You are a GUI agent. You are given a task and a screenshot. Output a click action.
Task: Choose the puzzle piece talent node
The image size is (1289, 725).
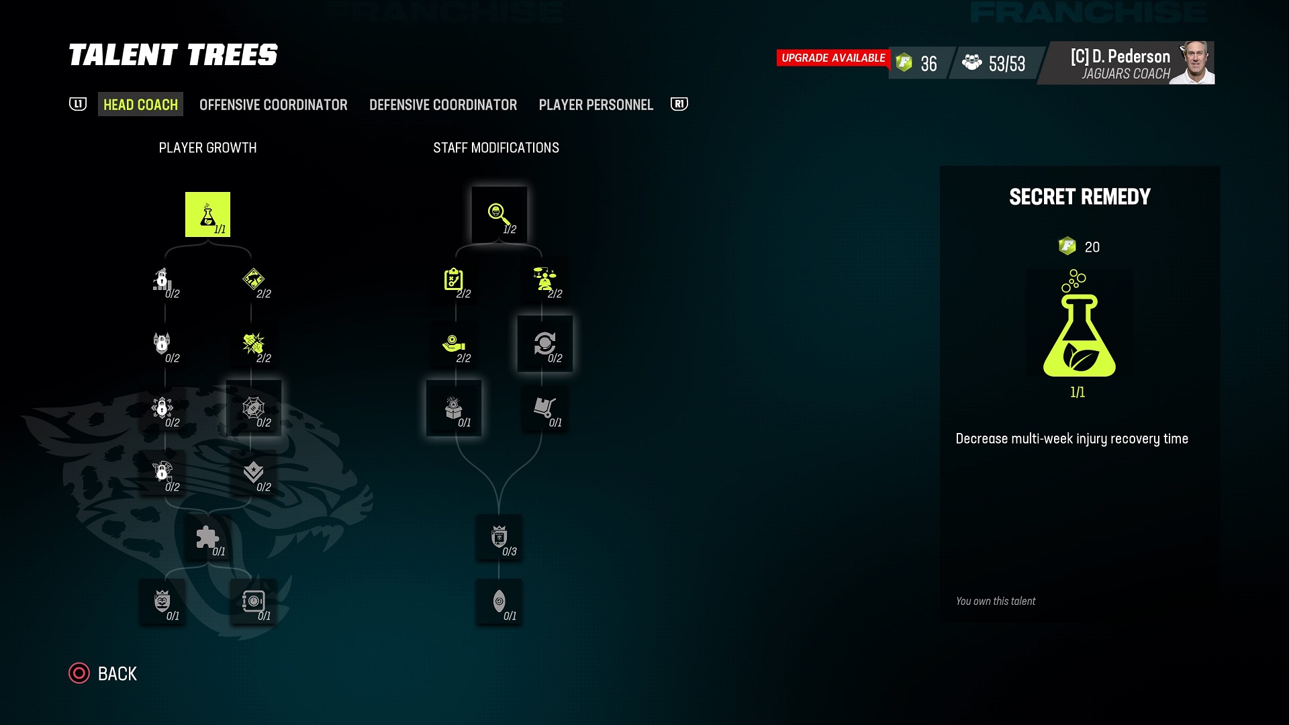tap(208, 538)
